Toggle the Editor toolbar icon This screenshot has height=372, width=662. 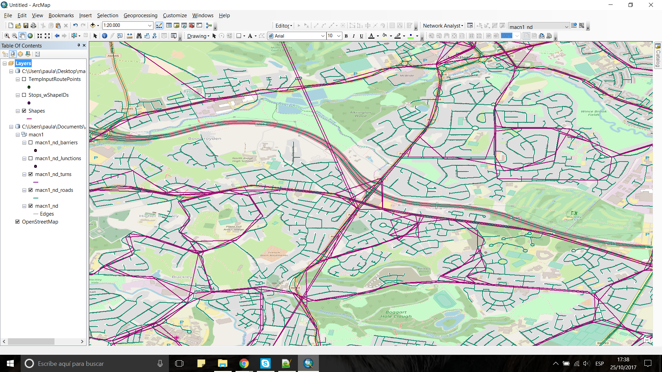click(x=159, y=25)
